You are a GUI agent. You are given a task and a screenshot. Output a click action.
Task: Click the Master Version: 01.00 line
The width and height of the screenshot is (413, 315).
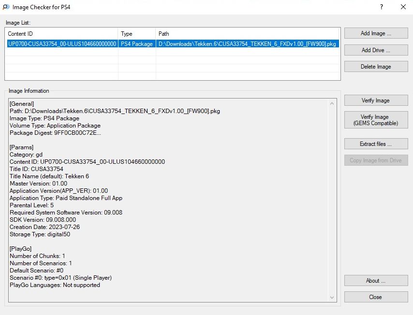click(39, 184)
